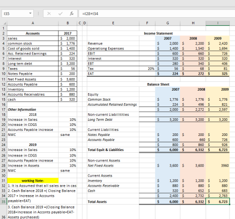The width and height of the screenshot is (235, 219).
Task: Click the Enter checkmark formula bar icon
Action: click(x=60, y=13)
